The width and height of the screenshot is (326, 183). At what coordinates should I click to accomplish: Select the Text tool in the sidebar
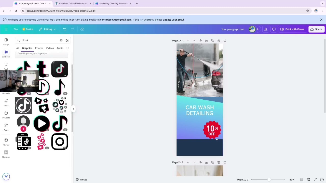[x=6, y=66]
